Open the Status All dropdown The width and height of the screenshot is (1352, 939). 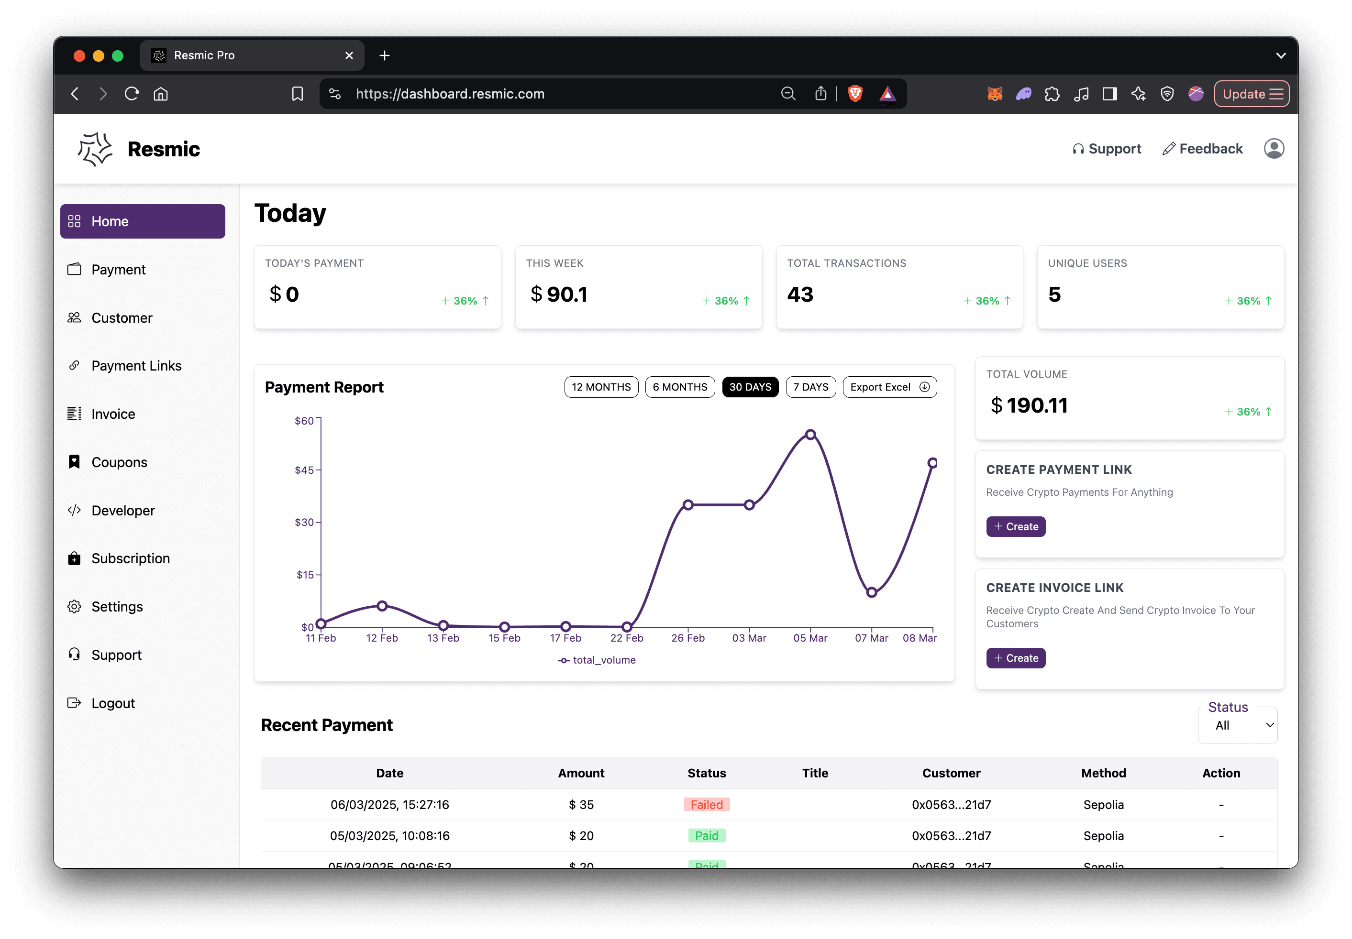pyautogui.click(x=1237, y=725)
